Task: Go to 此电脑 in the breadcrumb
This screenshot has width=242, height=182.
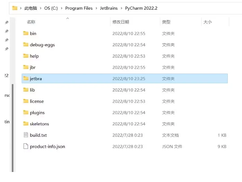Action: point(30,8)
